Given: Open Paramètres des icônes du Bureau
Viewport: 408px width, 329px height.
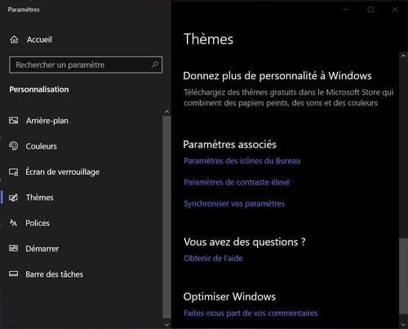Looking at the screenshot, I should coord(242,161).
